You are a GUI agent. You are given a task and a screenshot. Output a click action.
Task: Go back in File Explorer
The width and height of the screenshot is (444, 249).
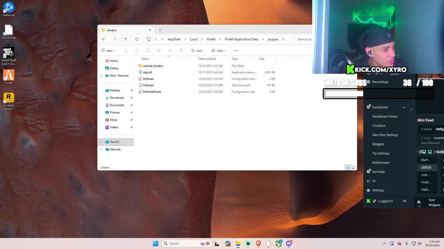coord(103,39)
